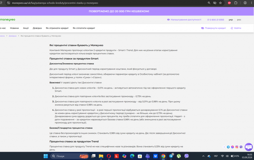Open the Довідка menu item
254x160 pixels.
(37, 28)
